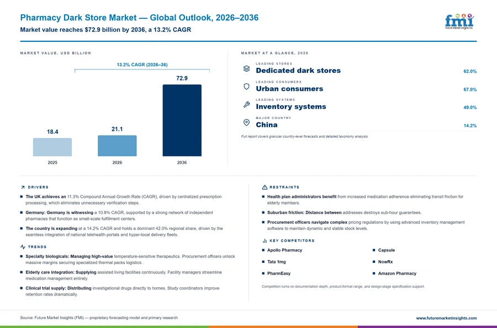The image size is (497, 328).
Task: Click the pulse icon next to Trends
Action: [23, 247]
